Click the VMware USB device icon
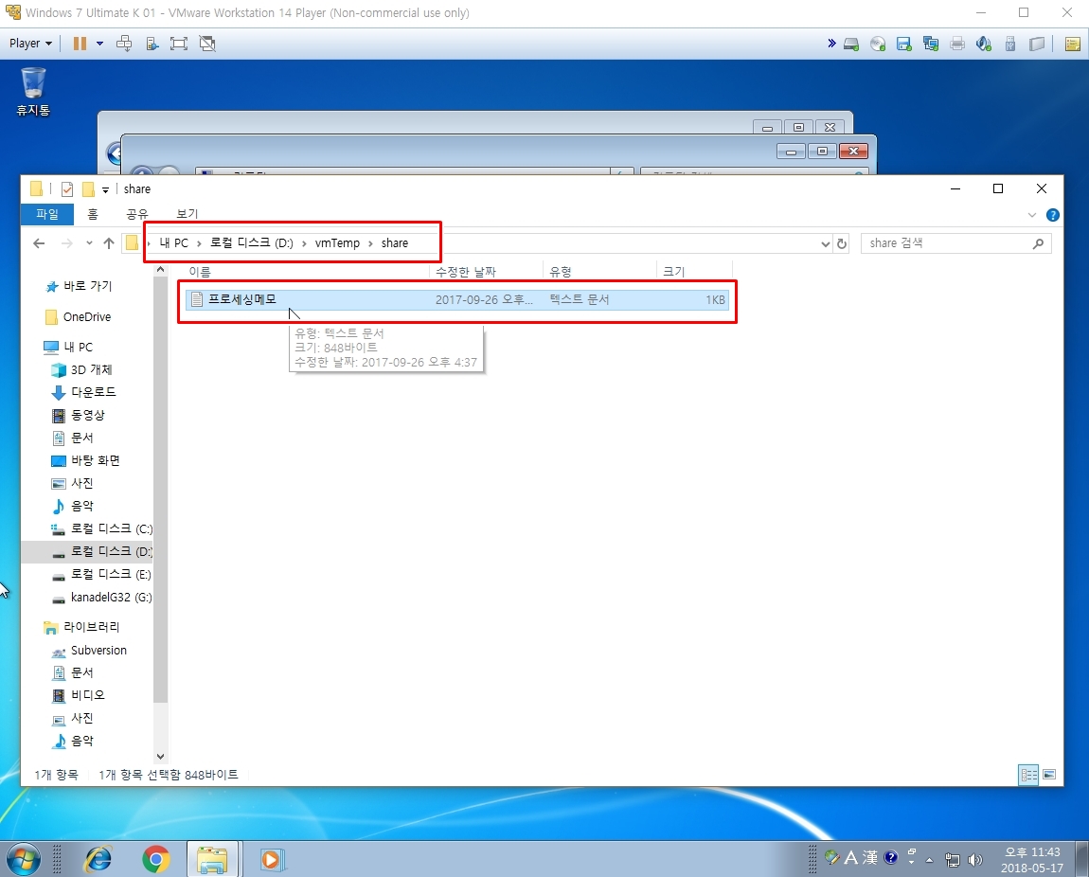1089x877 pixels. tap(1010, 44)
